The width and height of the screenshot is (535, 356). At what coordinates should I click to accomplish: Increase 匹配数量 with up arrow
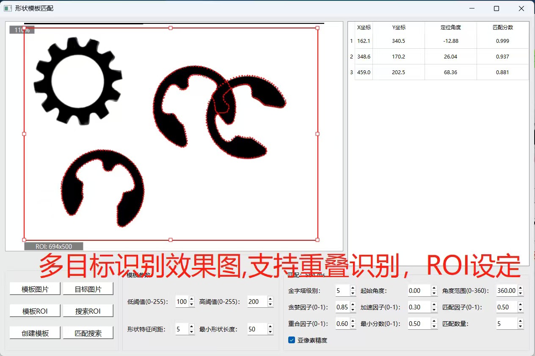pyautogui.click(x=521, y=321)
